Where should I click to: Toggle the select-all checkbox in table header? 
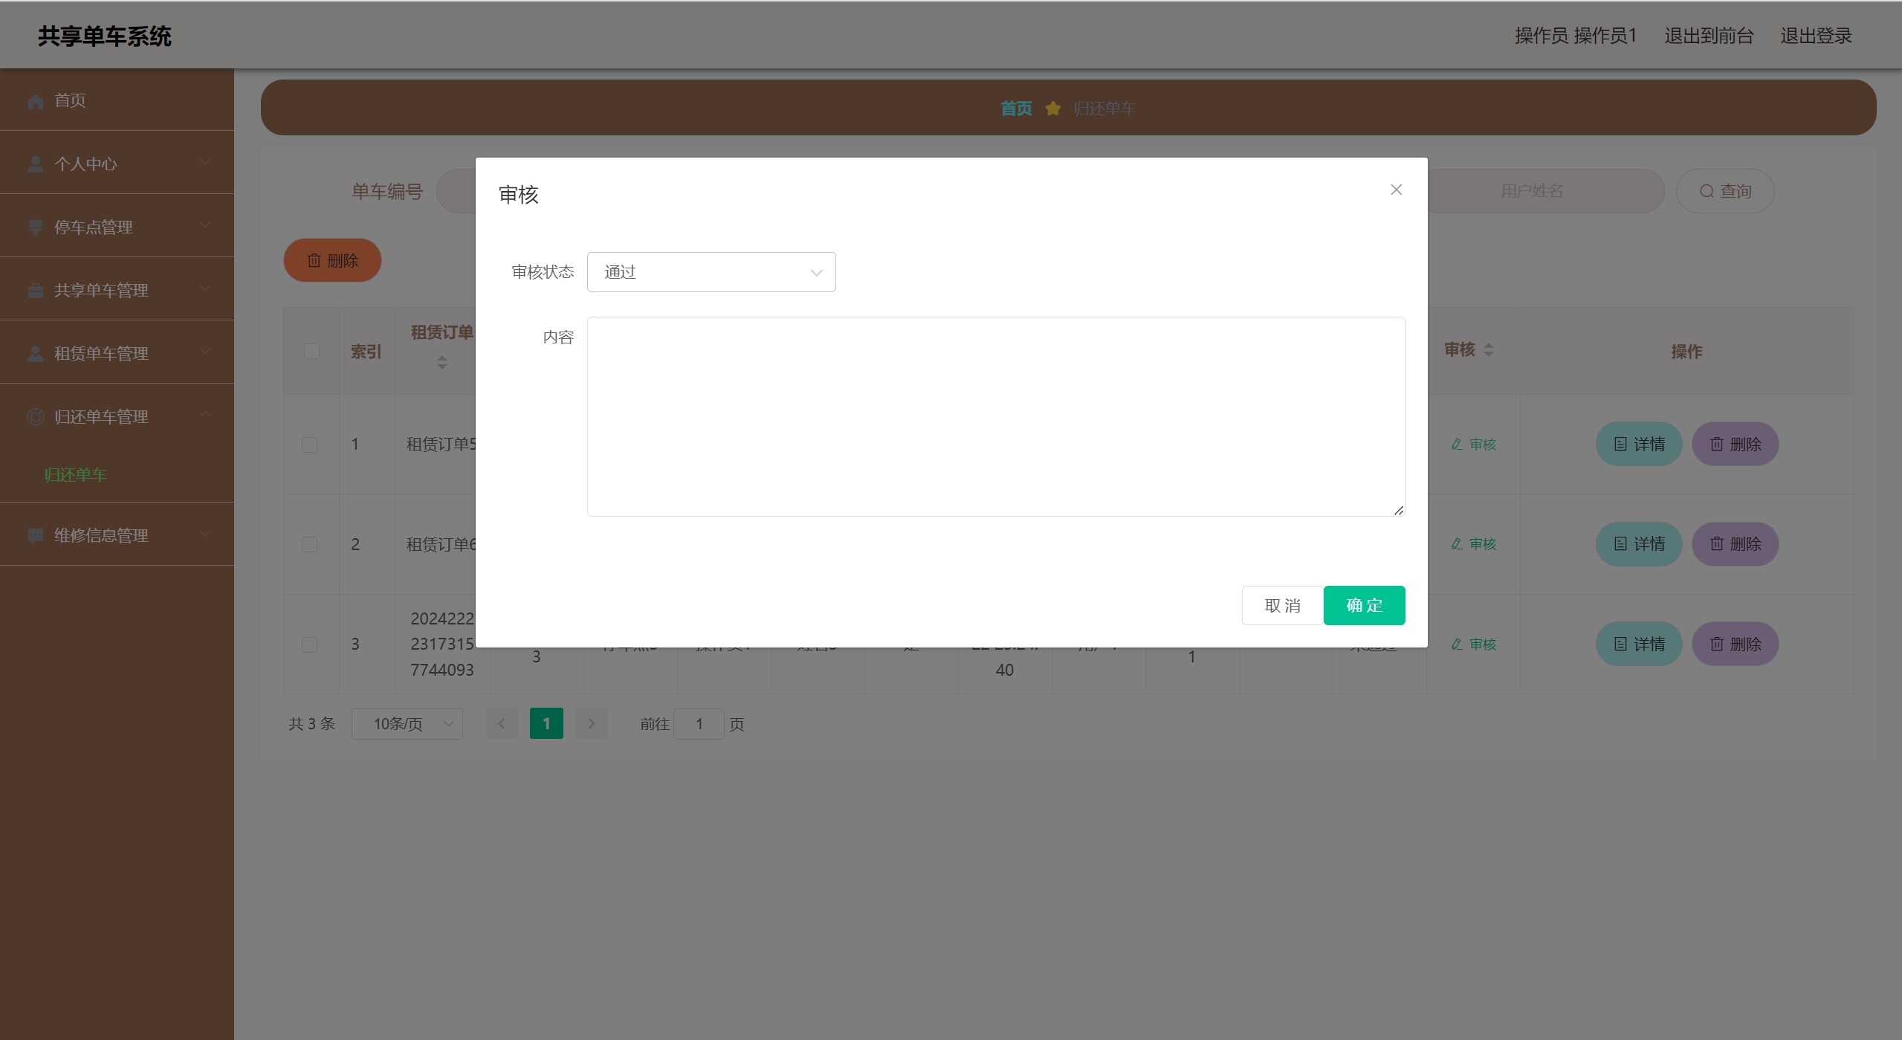[x=311, y=351]
